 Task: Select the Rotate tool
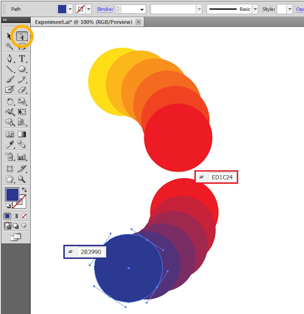click(x=10, y=101)
